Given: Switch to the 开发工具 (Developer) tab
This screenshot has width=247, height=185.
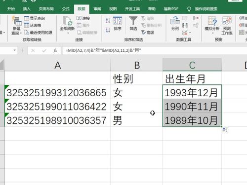Looking at the screenshot, I should pos(132,9).
